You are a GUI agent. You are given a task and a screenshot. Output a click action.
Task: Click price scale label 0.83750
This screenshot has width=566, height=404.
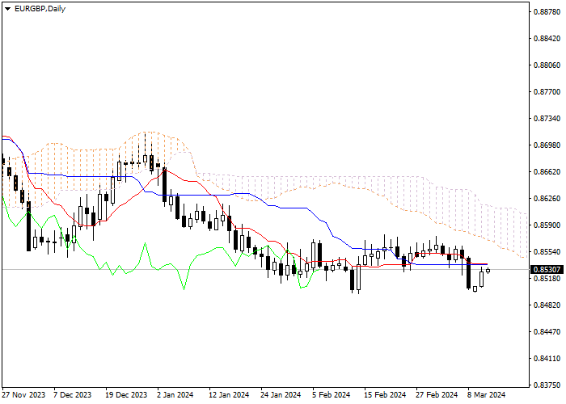547,385
